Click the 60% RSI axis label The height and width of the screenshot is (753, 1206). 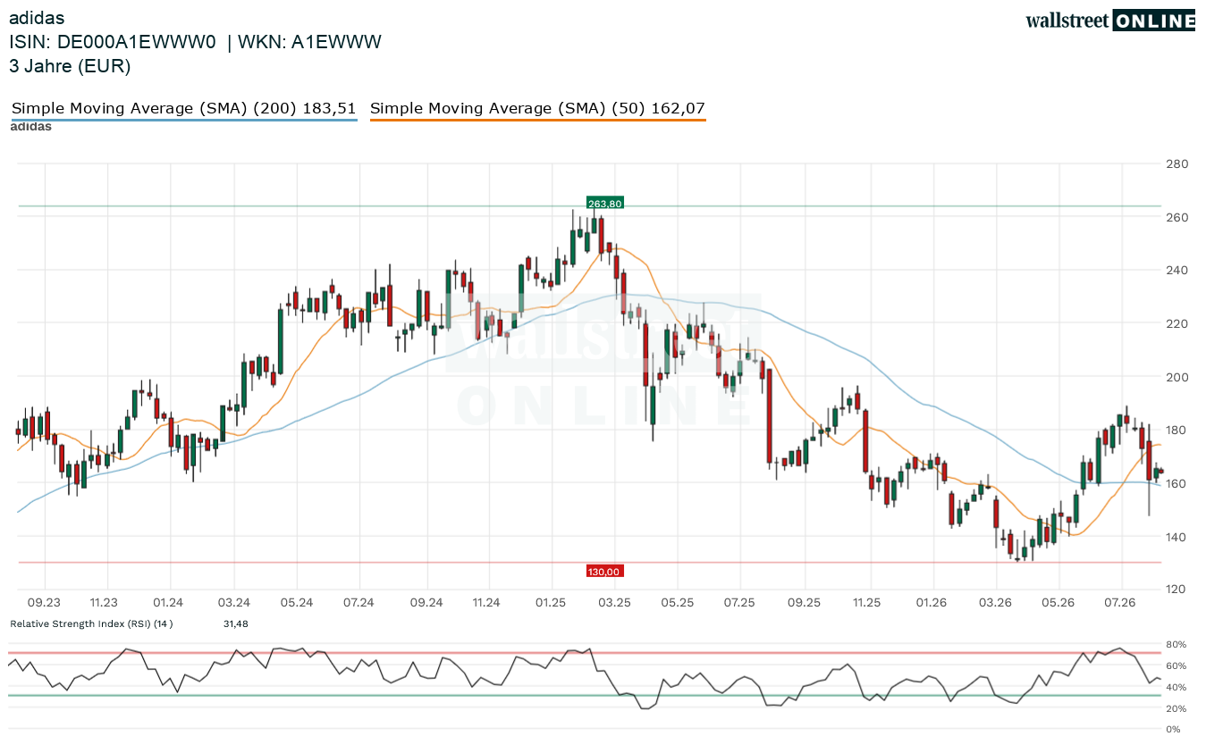coord(1176,666)
